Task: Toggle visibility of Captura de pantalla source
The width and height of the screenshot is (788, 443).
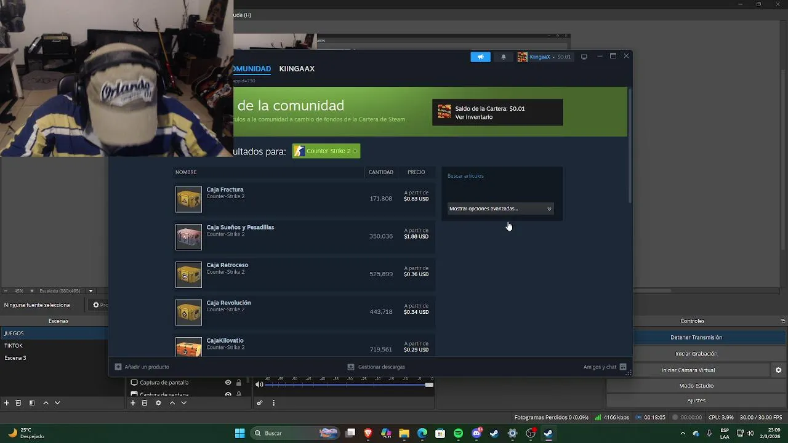Action: click(228, 383)
